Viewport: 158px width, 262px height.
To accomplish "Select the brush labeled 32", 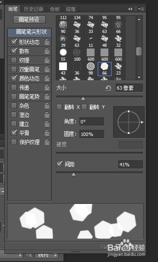I will [x=118, y=41].
